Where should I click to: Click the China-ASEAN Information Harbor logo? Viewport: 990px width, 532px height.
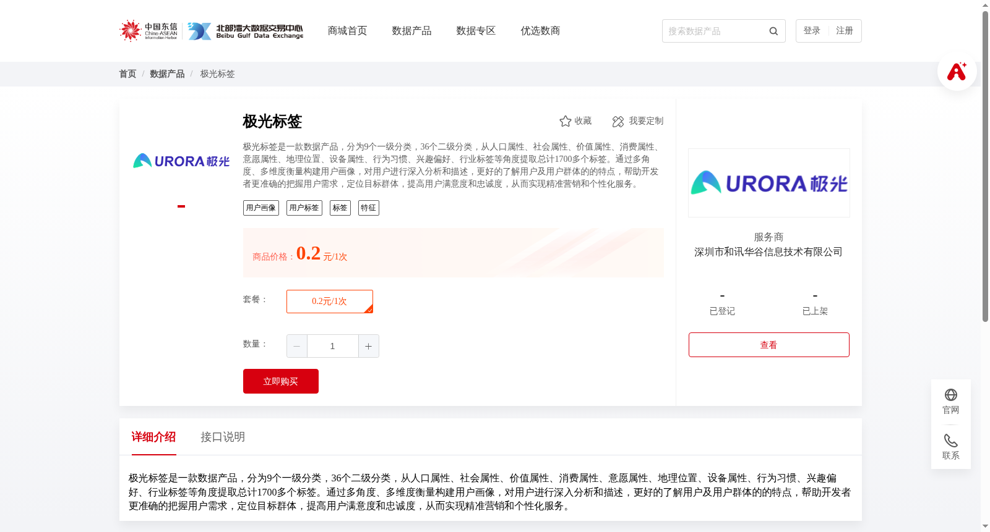tap(148, 31)
